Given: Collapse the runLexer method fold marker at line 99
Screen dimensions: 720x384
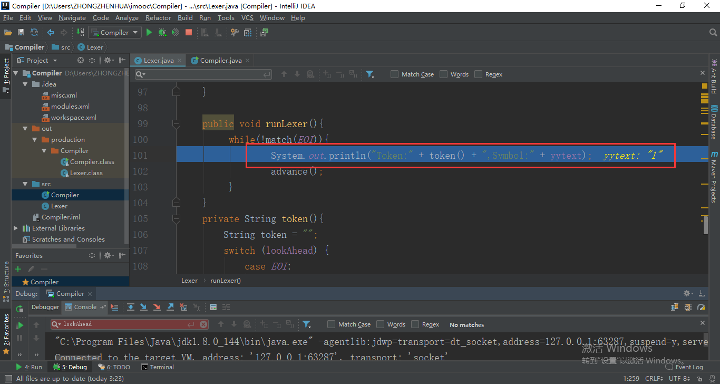Looking at the screenshot, I should (x=177, y=124).
